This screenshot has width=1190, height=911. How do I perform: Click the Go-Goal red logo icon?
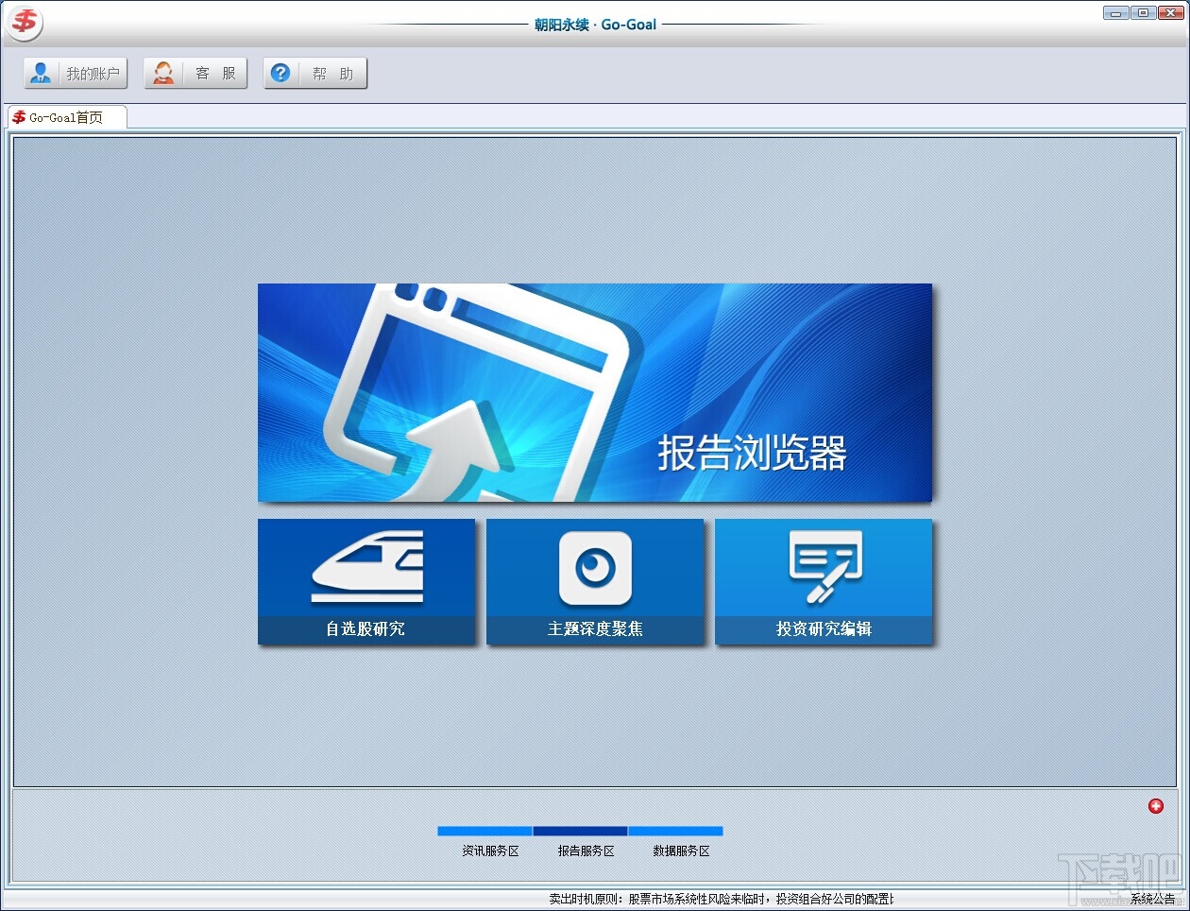pyautogui.click(x=25, y=22)
